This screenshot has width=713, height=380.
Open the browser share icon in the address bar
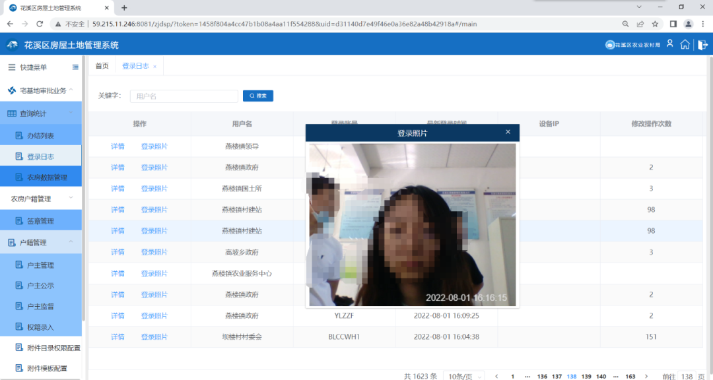click(640, 24)
